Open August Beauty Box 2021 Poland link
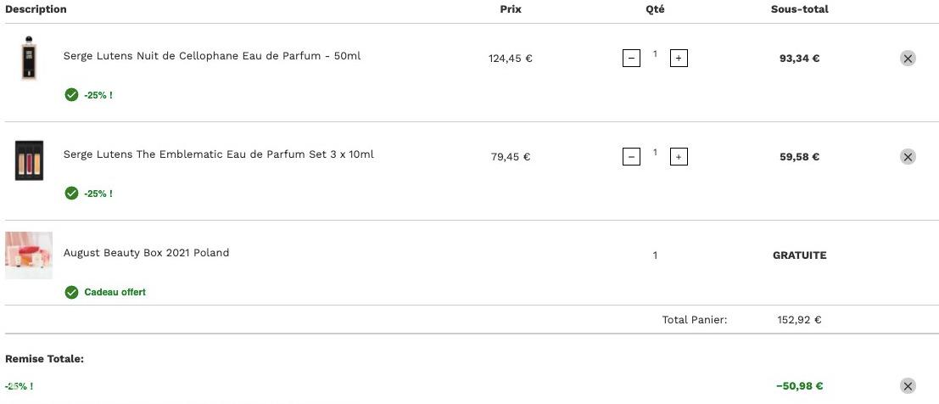The height and width of the screenshot is (404, 939). pos(146,252)
